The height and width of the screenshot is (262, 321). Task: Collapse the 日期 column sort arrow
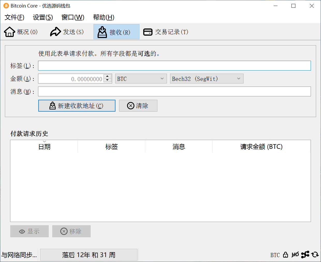click(44, 141)
